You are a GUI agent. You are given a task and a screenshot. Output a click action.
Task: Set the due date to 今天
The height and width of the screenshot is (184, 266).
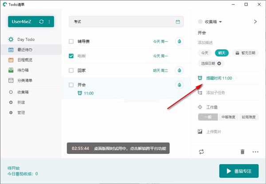coord(205,53)
